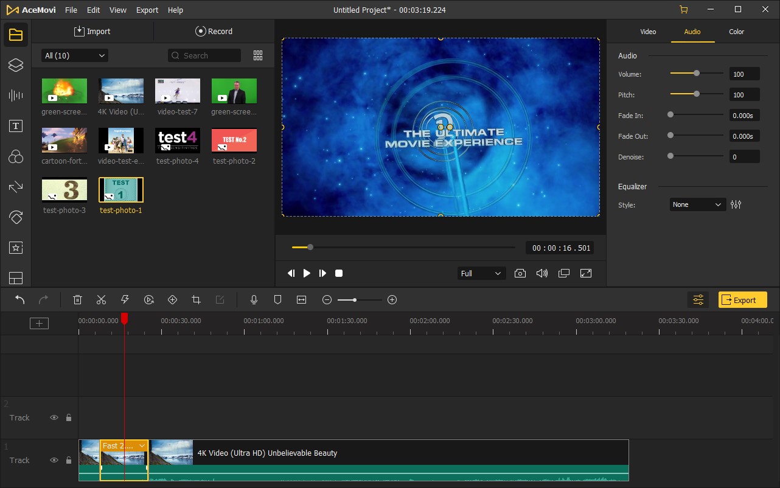
Task: Open the All (10) media filter dropdown
Action: tap(74, 55)
